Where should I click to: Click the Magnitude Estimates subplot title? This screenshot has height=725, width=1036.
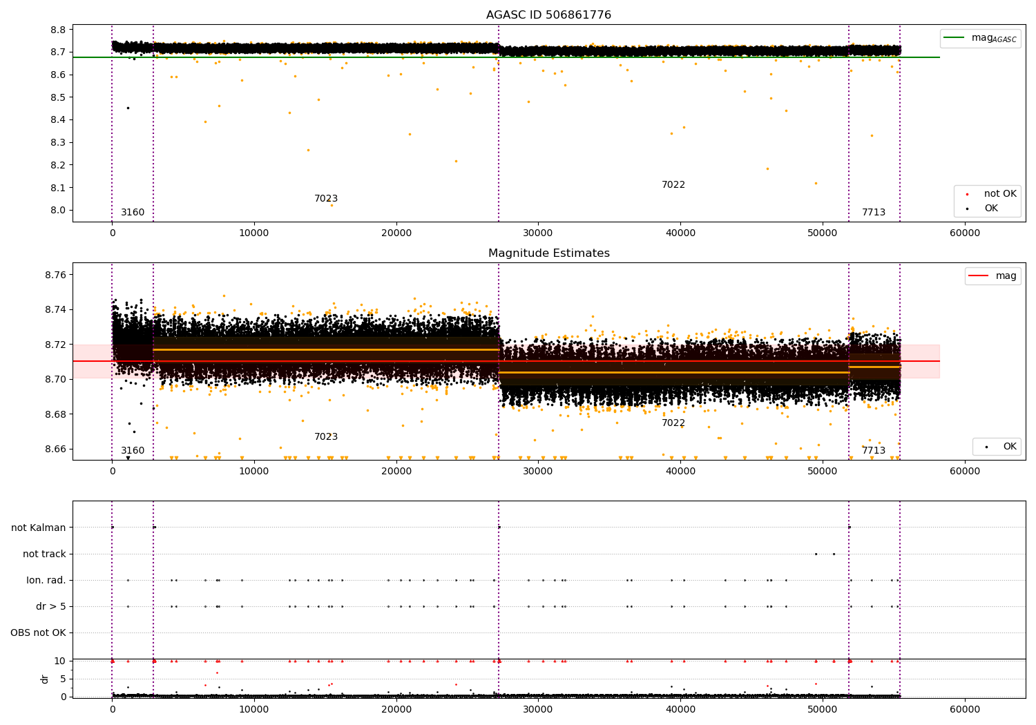(x=549, y=253)
